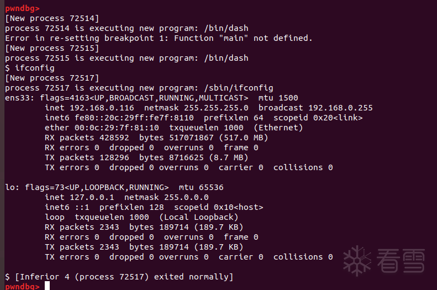Click the broadcast address 192.168.0.255

340,108
